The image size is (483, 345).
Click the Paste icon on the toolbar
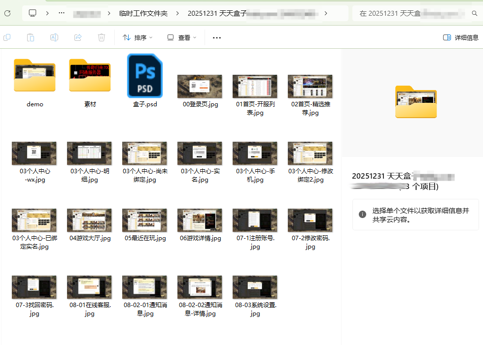(x=30, y=37)
